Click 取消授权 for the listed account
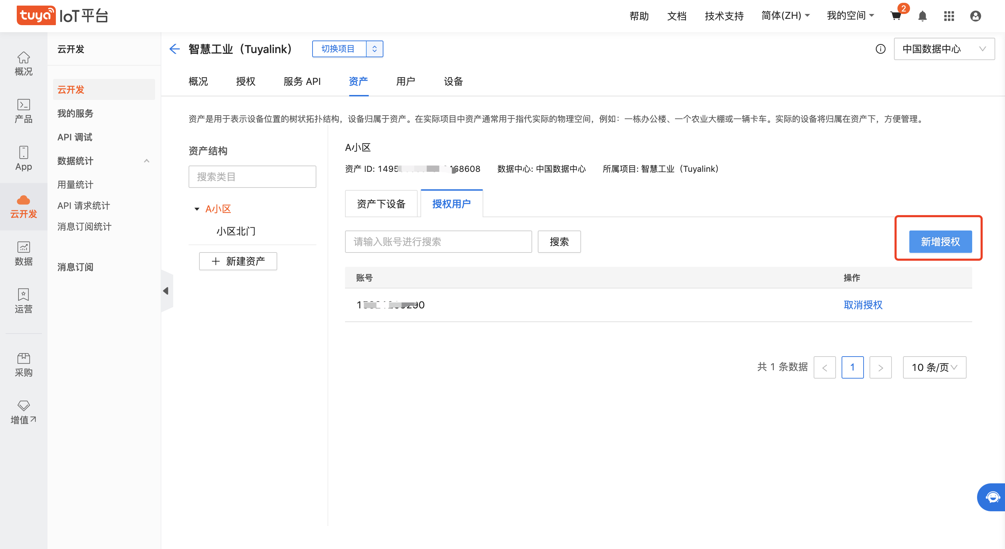 coord(863,305)
